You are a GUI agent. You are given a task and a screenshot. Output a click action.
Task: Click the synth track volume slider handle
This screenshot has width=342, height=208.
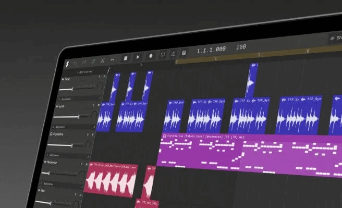79,117
